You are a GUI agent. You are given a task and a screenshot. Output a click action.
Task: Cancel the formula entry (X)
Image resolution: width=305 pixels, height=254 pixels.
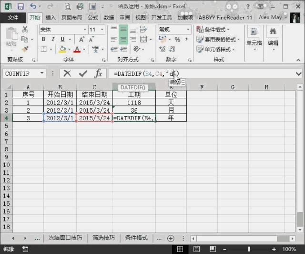coord(67,74)
